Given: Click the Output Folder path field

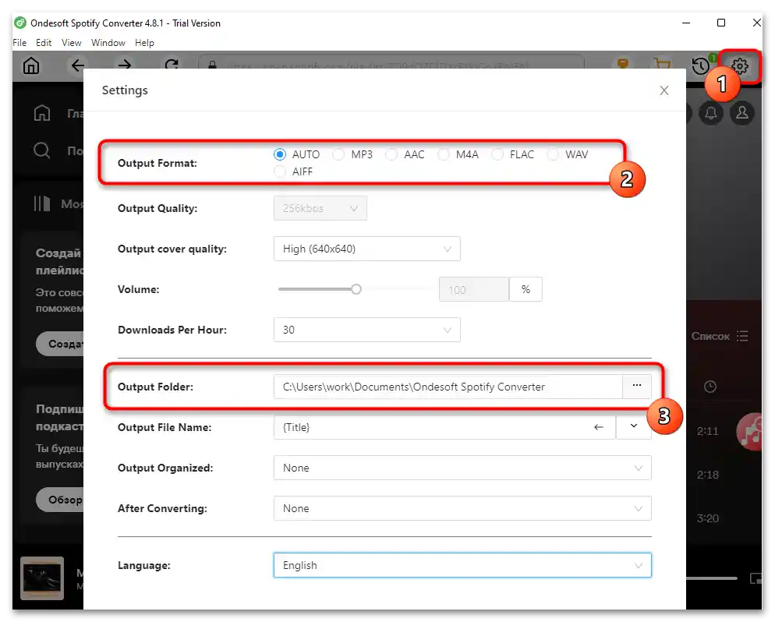Looking at the screenshot, I should coord(448,387).
